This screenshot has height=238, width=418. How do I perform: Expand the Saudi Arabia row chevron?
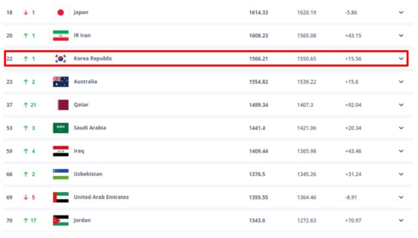[401, 128]
